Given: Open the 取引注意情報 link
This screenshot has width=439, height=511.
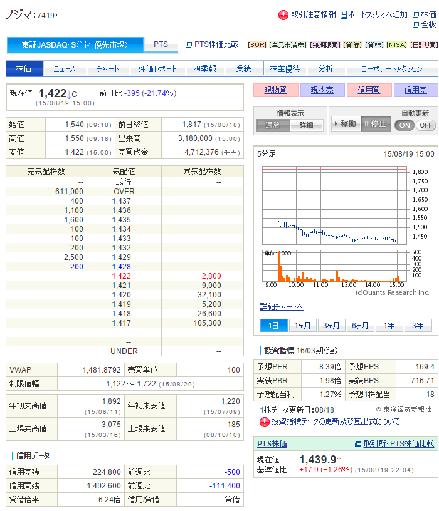Looking at the screenshot, I should 313,14.
